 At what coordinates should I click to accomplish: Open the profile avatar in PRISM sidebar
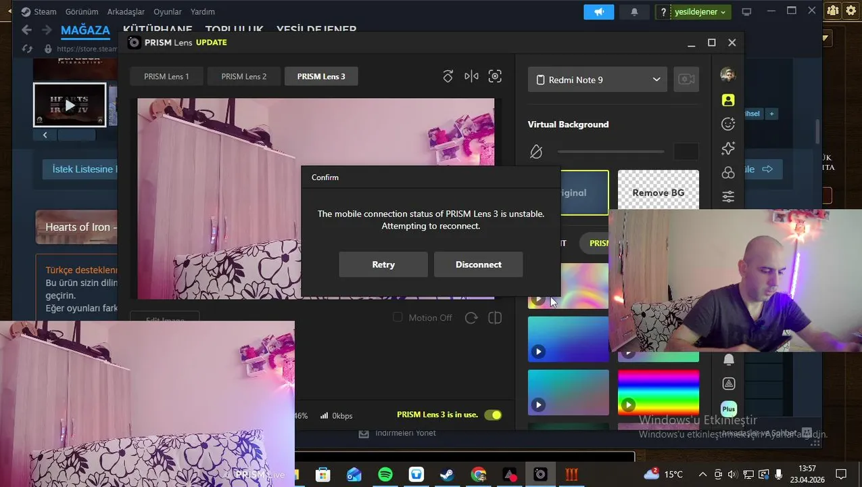(728, 74)
